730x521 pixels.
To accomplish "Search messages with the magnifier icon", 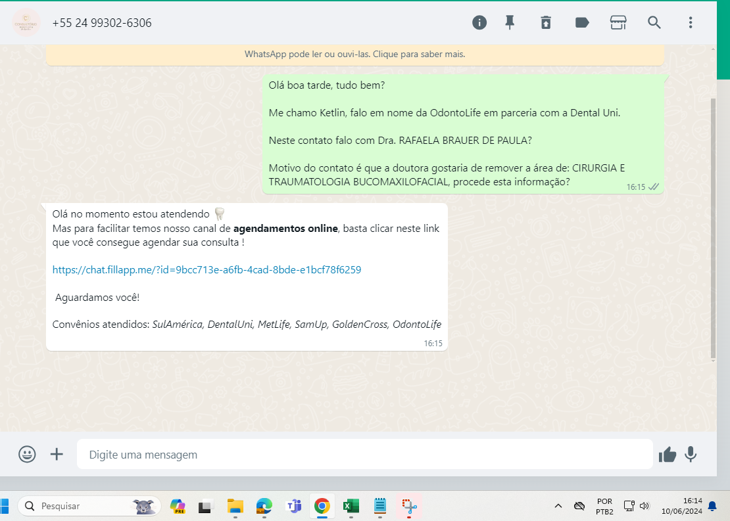I will coord(654,22).
